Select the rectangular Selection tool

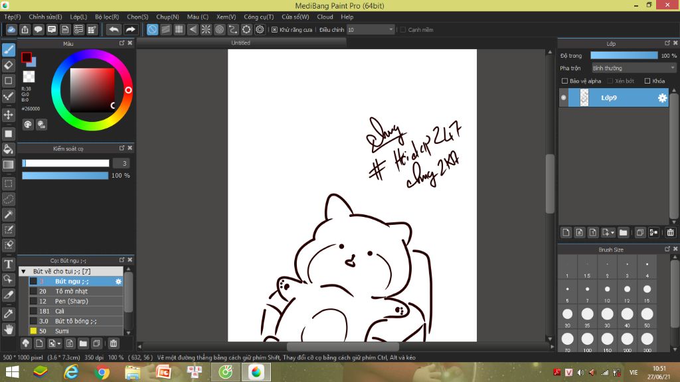(8, 184)
